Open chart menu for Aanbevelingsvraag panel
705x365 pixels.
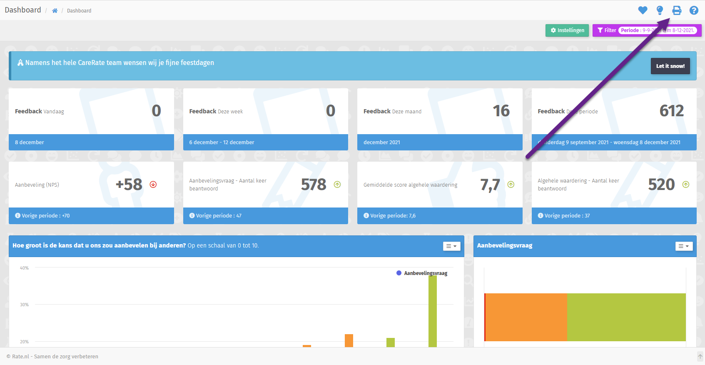pos(684,246)
